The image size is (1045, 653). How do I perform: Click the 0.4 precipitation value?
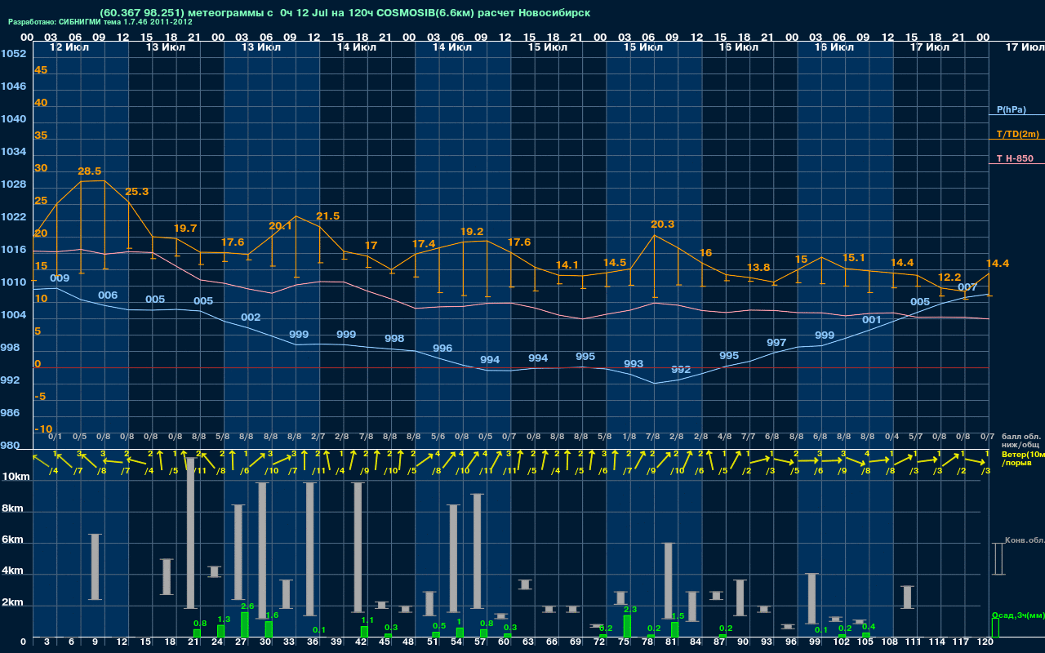[869, 627]
